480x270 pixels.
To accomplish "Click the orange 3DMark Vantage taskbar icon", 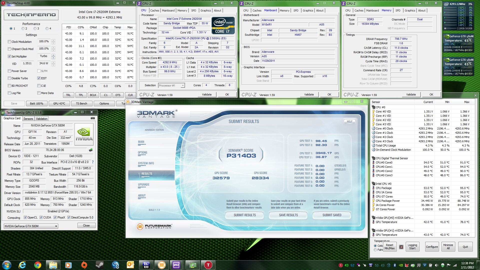I will point(162,265).
